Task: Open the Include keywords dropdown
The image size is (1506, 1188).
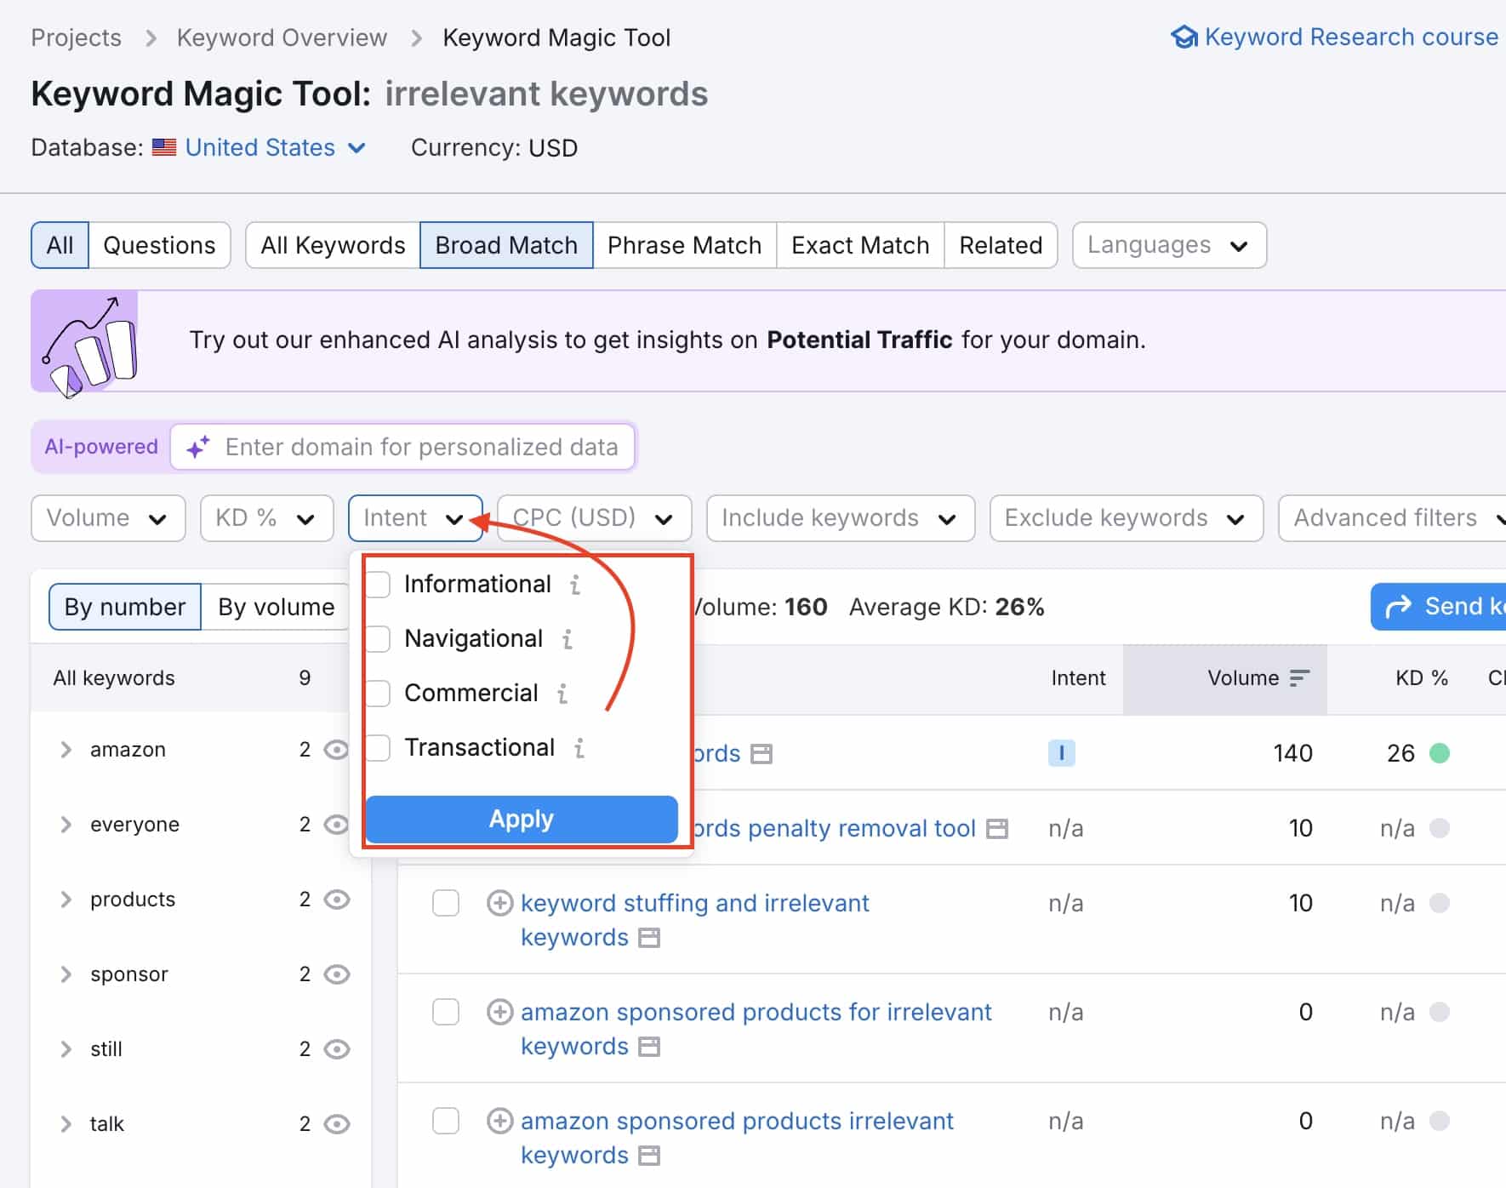Action: pyautogui.click(x=840, y=518)
